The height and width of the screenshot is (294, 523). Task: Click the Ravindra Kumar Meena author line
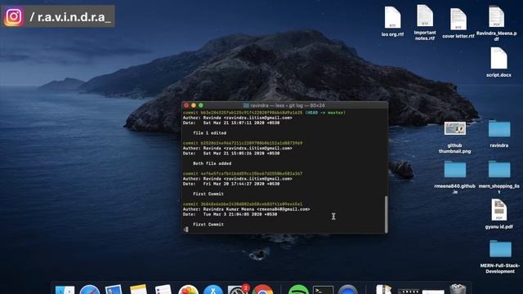[247, 209]
